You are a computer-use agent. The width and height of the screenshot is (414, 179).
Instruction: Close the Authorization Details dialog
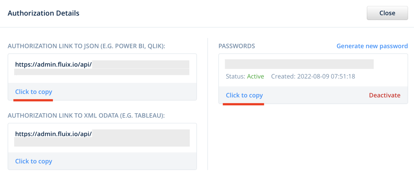[x=387, y=13]
